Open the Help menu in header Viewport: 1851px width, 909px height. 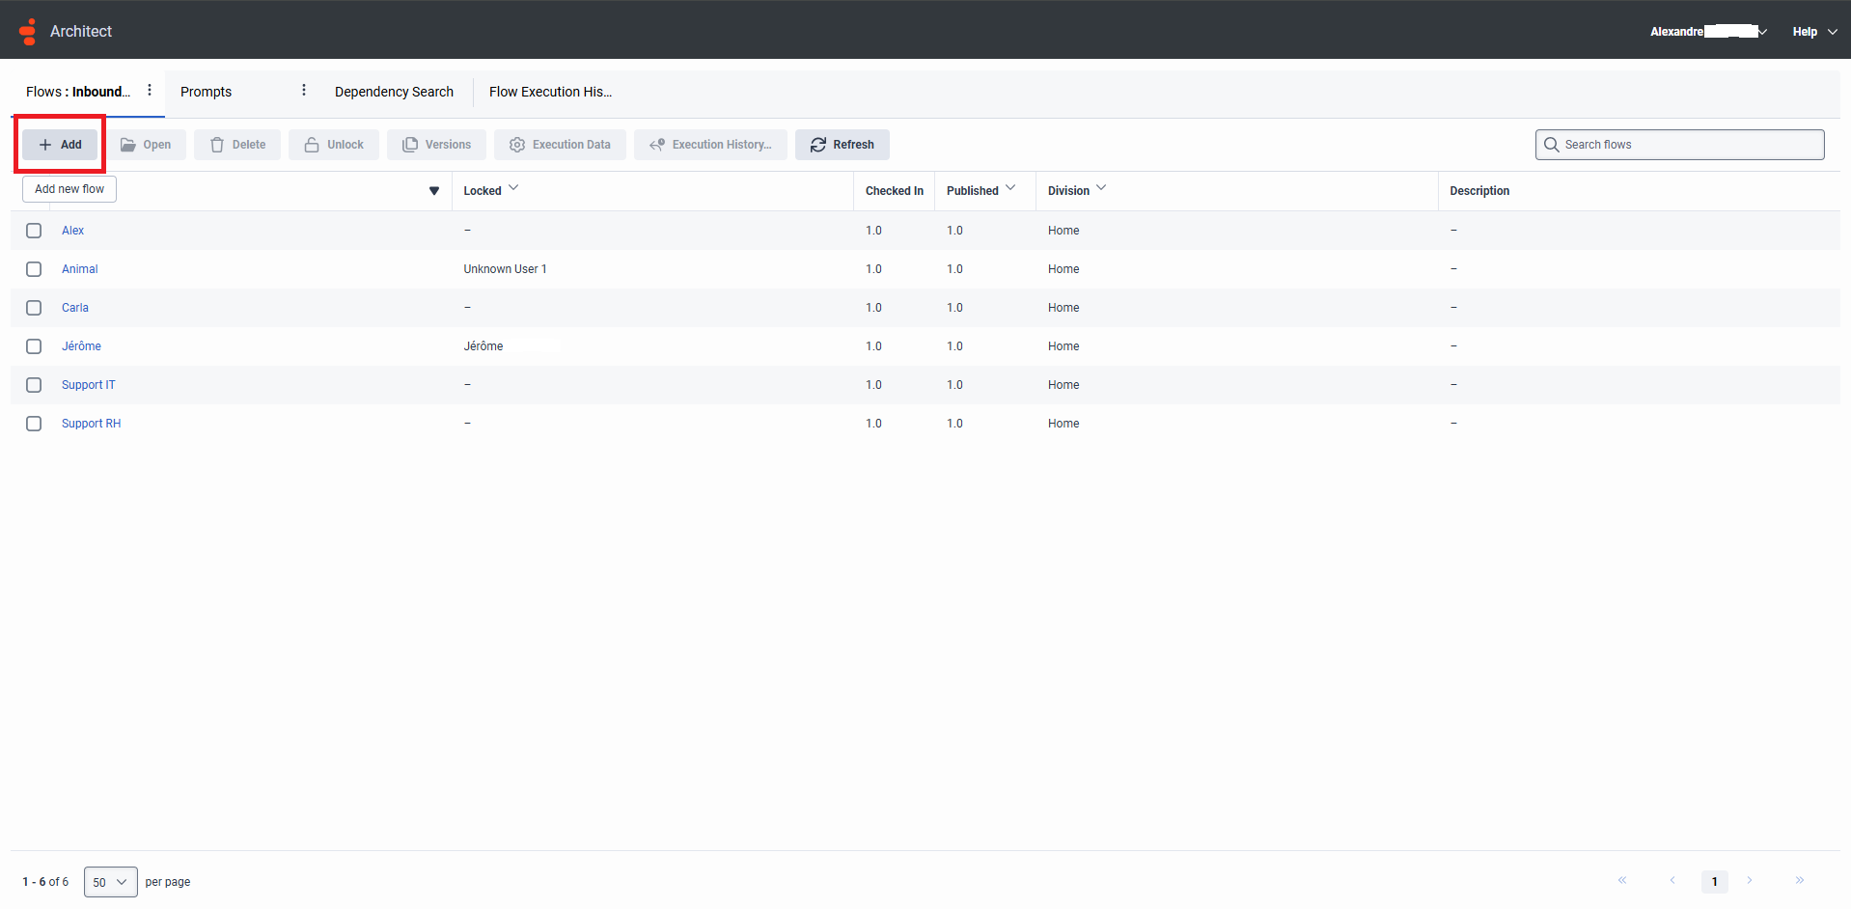tap(1814, 32)
